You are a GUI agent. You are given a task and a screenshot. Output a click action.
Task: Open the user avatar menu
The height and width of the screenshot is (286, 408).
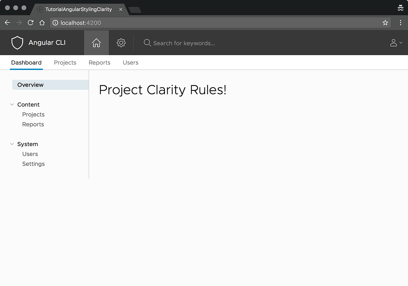393,42
